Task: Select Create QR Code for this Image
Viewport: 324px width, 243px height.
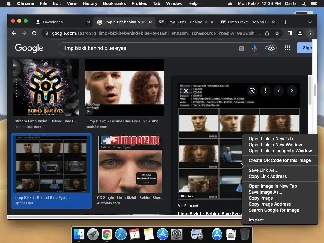Action: pos(280,160)
